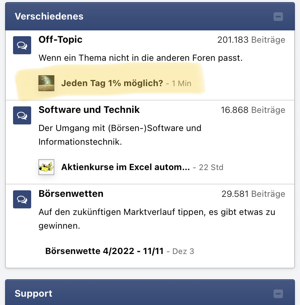
Task: Collapse the Verschiedenes category
Action: tap(278, 17)
